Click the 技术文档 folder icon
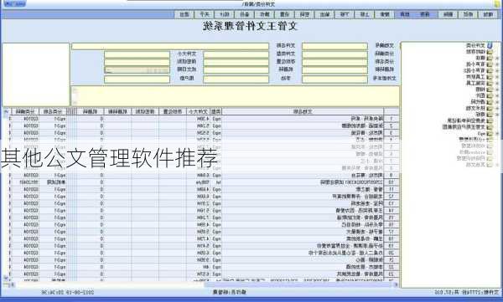 (490, 108)
